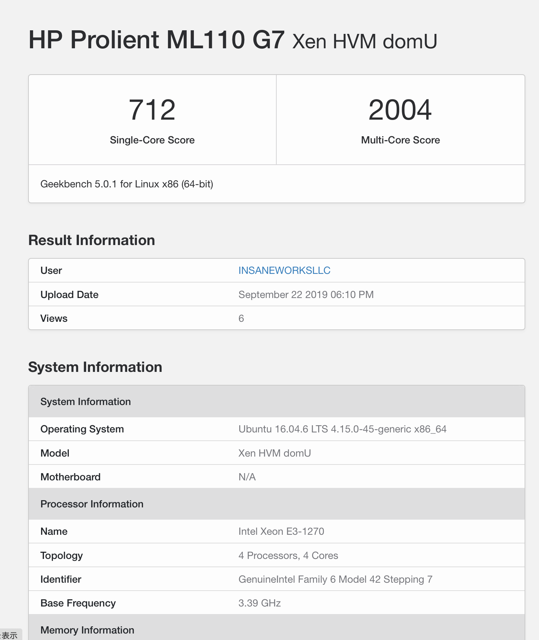This screenshot has width=539, height=640.
Task: Click the Identifier row label
Action: pyautogui.click(x=61, y=579)
